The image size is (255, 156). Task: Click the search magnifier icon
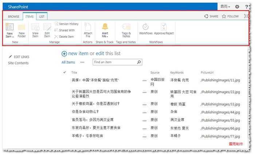pyautogui.click(x=139, y=62)
